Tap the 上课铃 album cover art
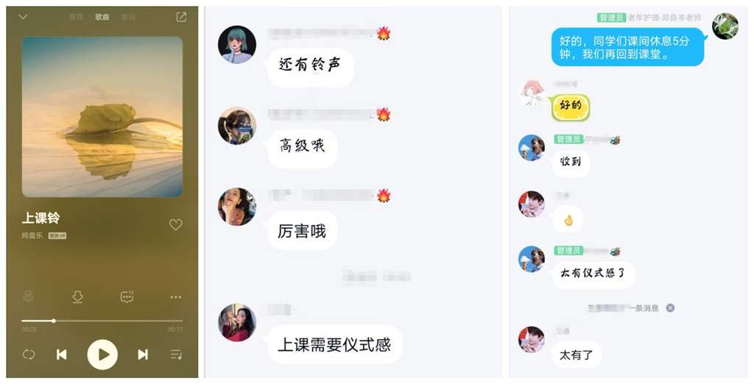The image size is (754, 384). coord(102,117)
